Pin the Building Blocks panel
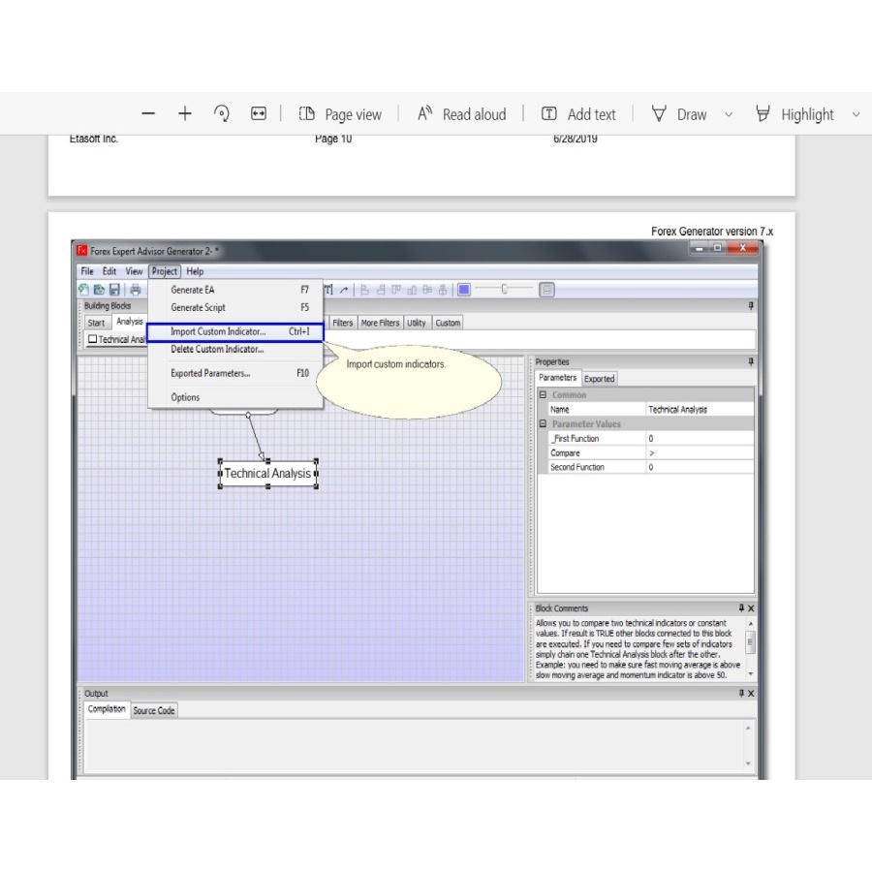872x872 pixels. [751, 306]
